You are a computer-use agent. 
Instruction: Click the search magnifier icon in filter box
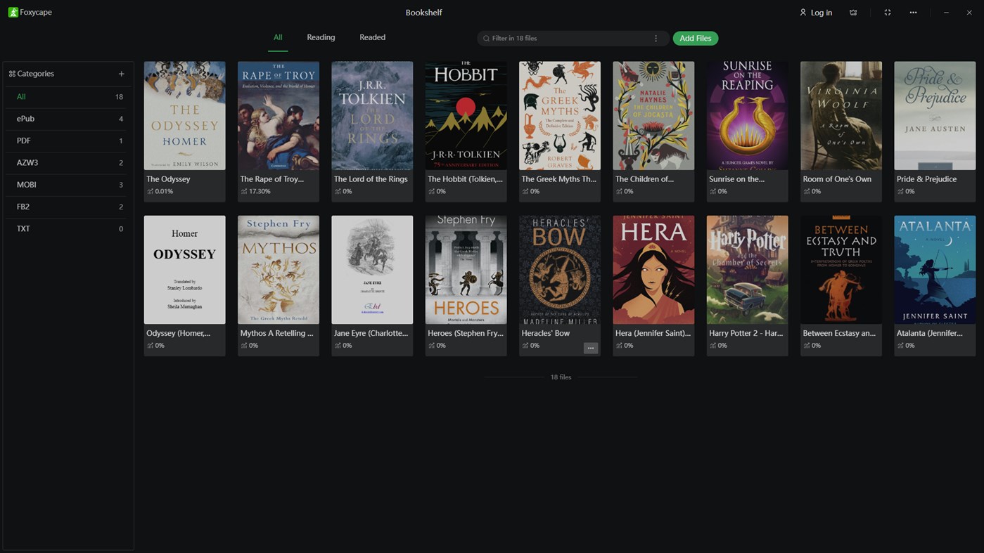click(486, 39)
